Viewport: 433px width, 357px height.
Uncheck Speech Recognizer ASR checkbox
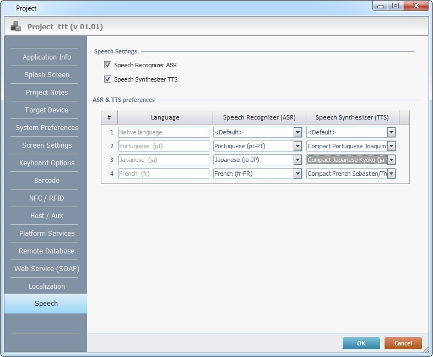pos(107,65)
